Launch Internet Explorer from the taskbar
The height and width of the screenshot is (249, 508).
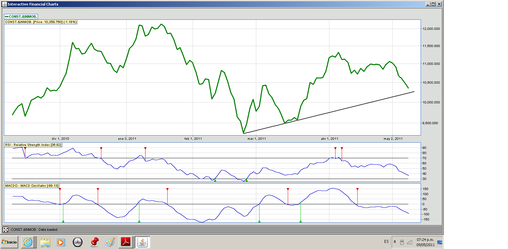tap(27, 242)
